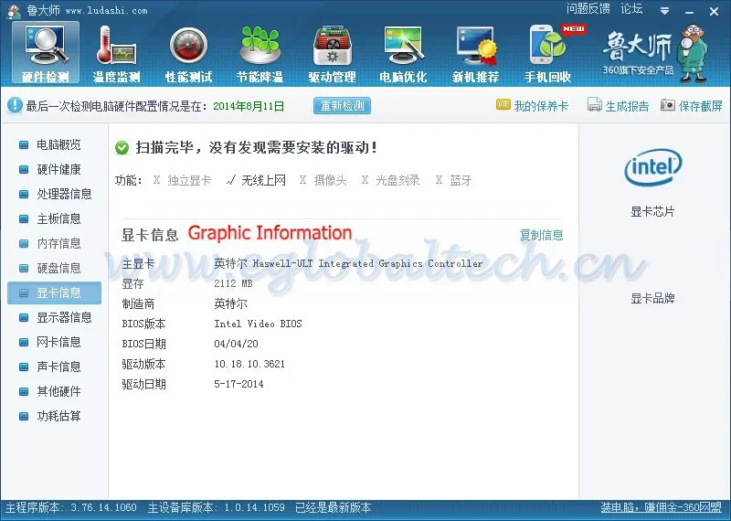This screenshot has height=521, width=731.
Task: Open 温度监测 temperature monitor icon
Action: (117, 53)
